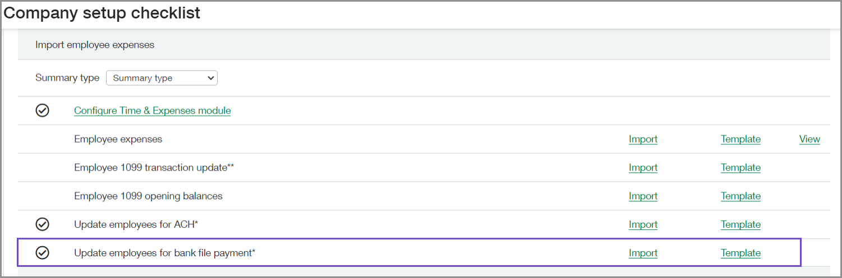Click the Company setup checklist title
842x278 pixels.
(102, 13)
